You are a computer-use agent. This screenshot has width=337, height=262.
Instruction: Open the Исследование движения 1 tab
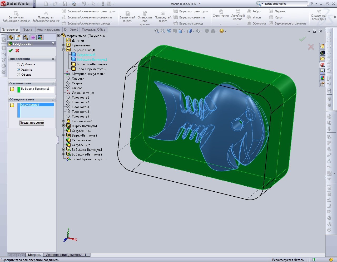click(x=66, y=255)
